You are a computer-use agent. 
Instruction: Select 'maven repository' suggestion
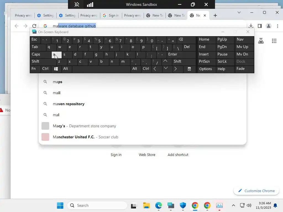click(142, 104)
